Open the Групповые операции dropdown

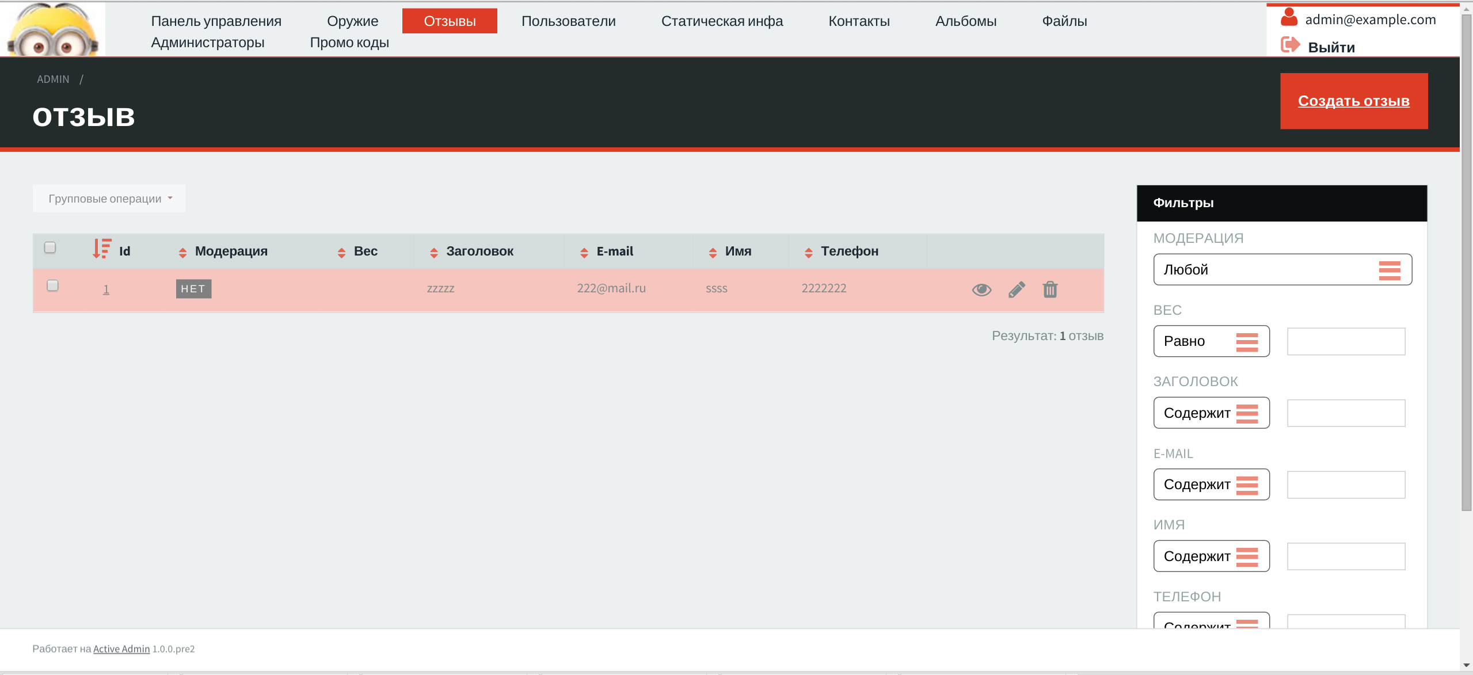click(109, 199)
